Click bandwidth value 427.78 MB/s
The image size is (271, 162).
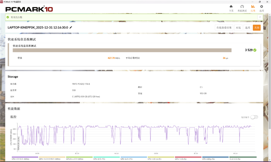point(114,58)
